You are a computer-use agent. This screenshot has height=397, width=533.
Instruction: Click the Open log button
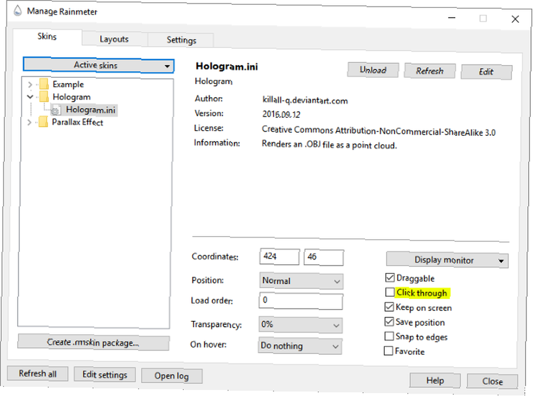[172, 376]
